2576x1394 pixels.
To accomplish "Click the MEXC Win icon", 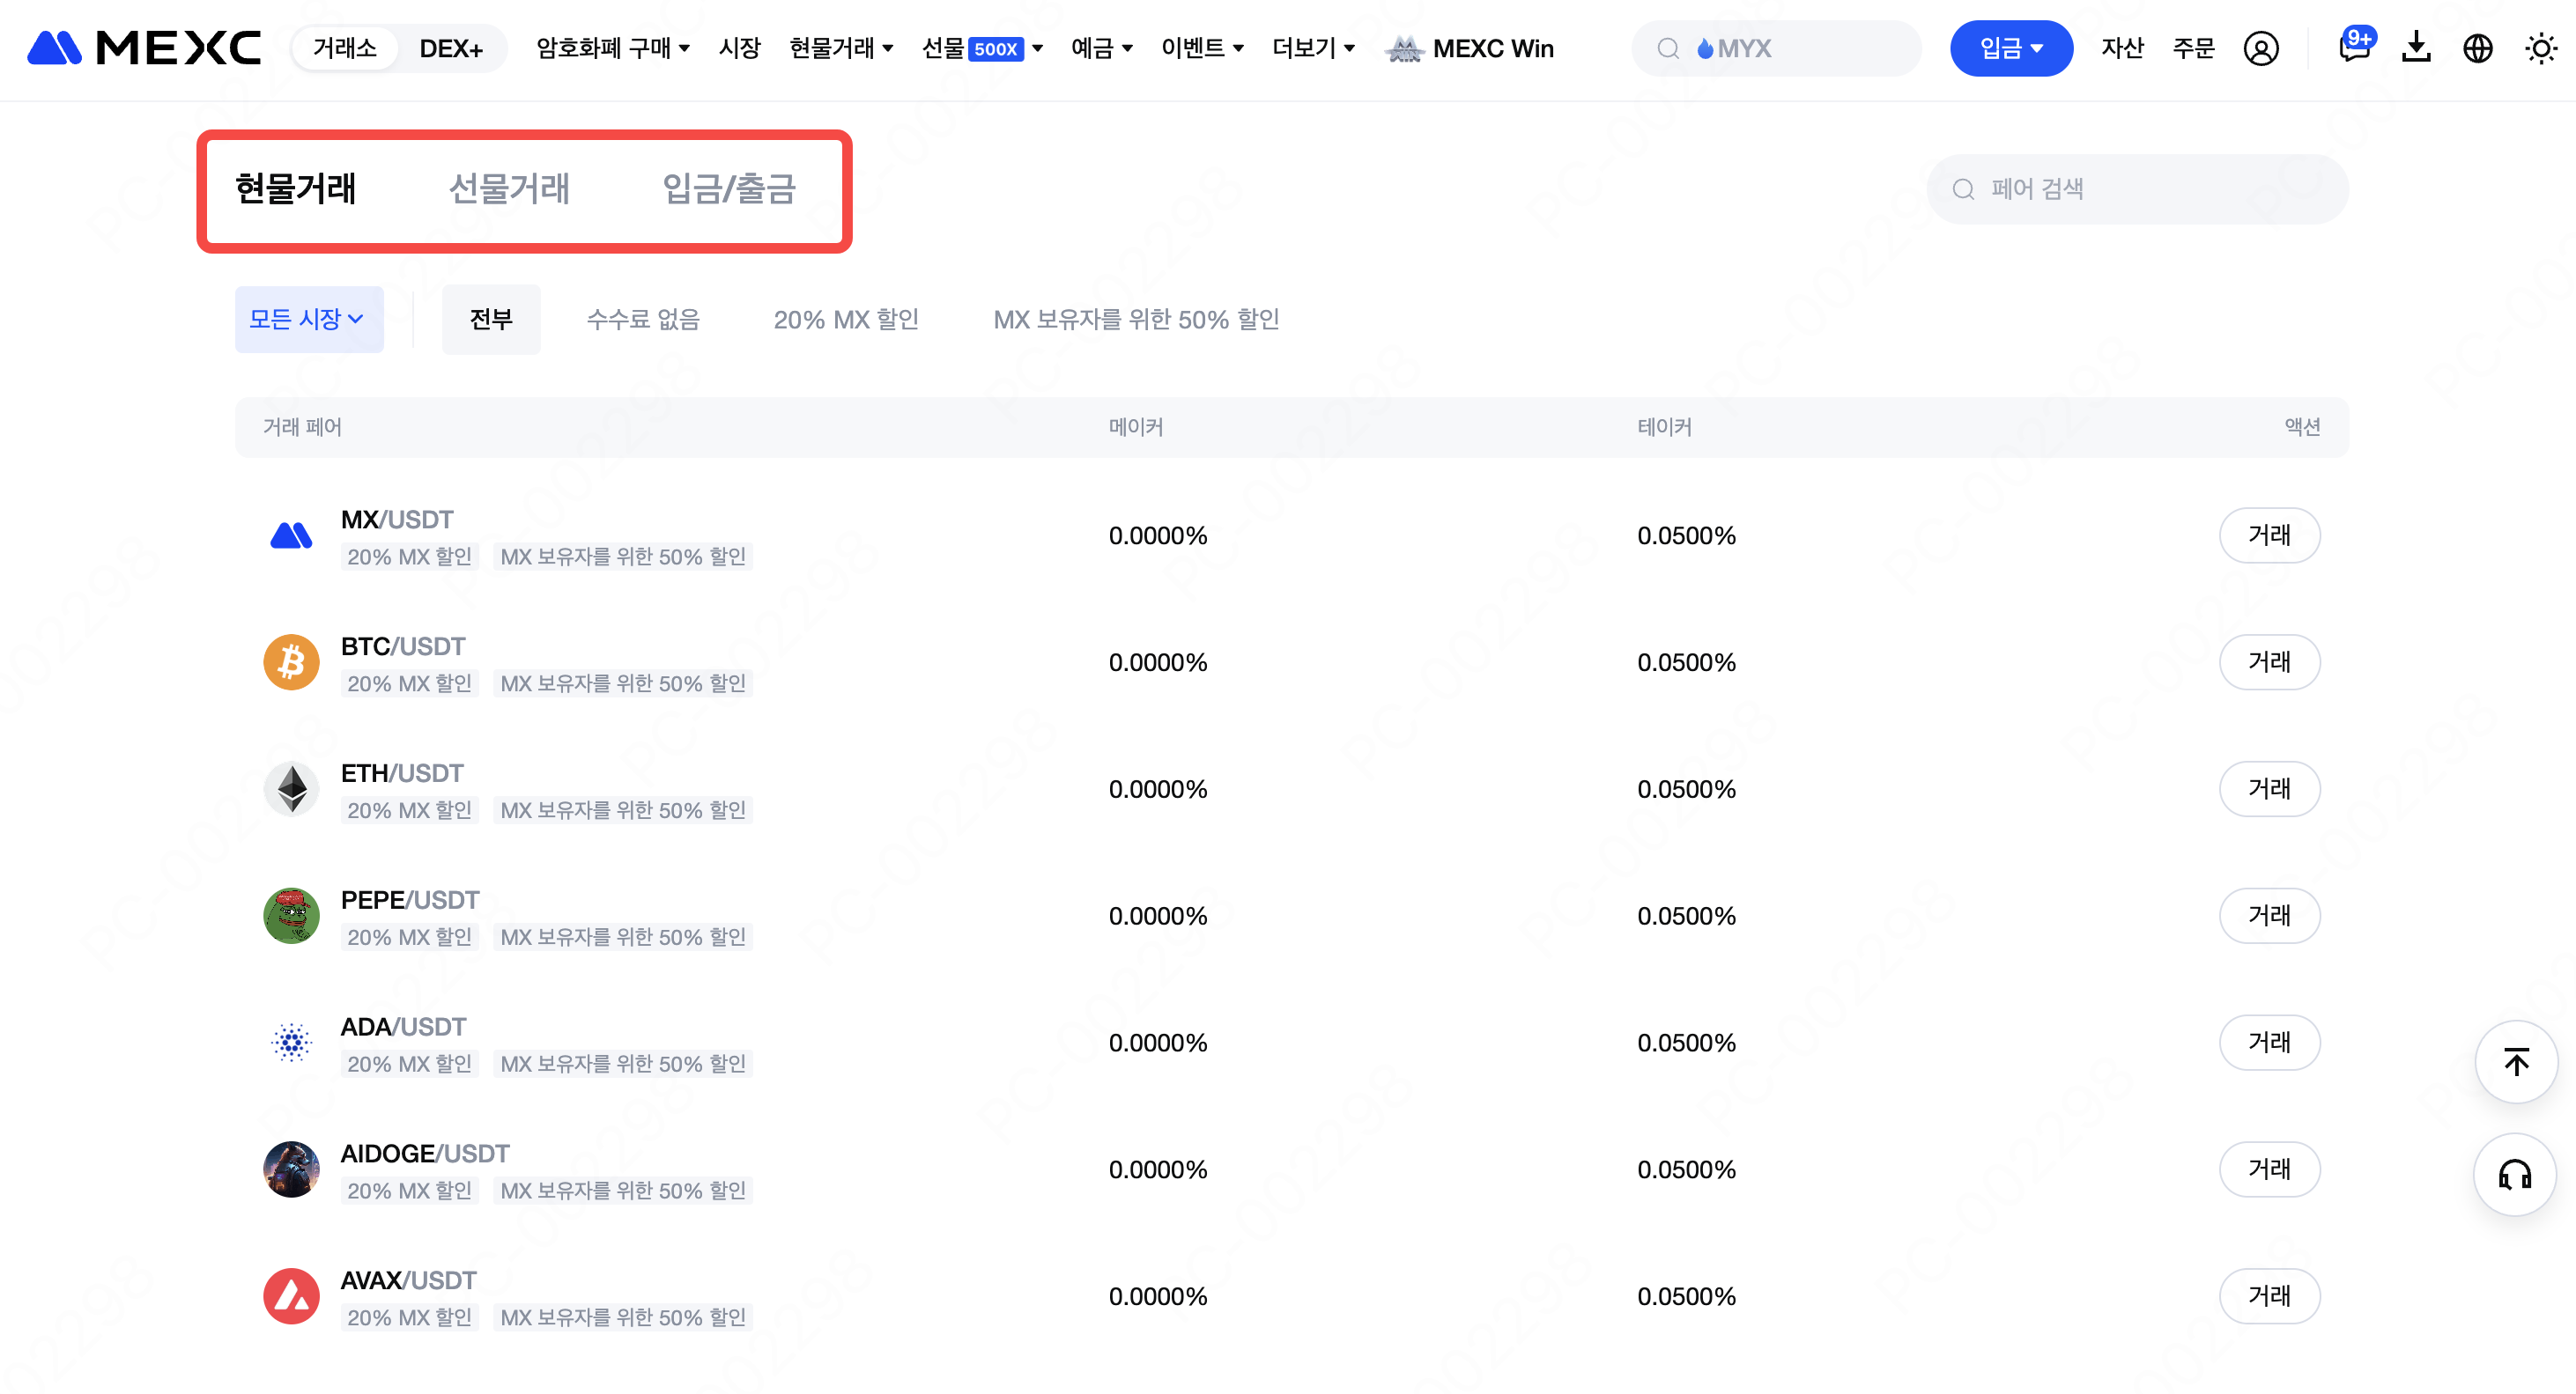I will [1404, 48].
